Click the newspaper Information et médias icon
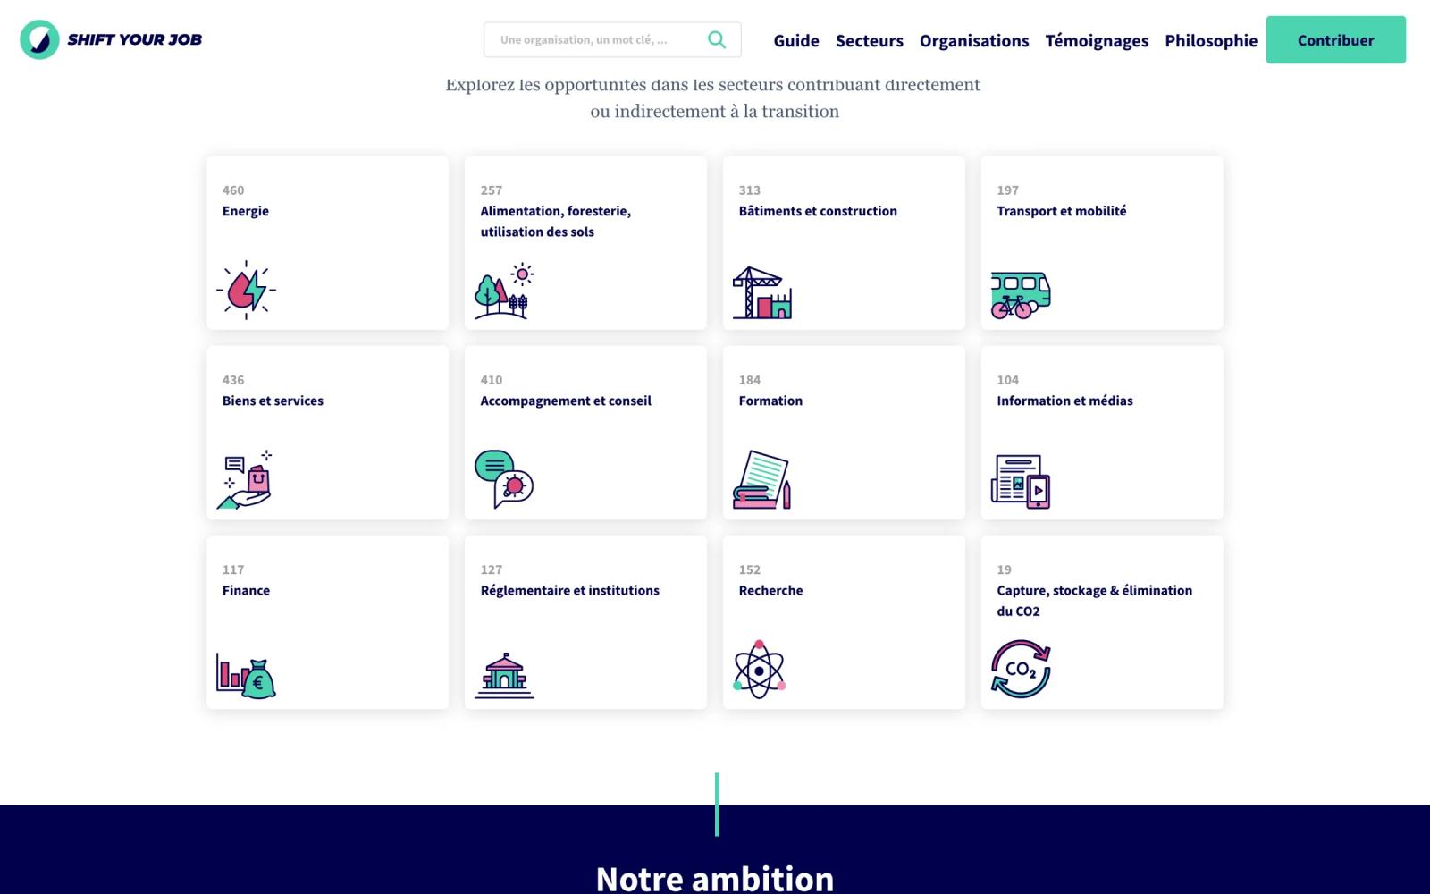Screen dimensions: 1430x894 point(1021,482)
